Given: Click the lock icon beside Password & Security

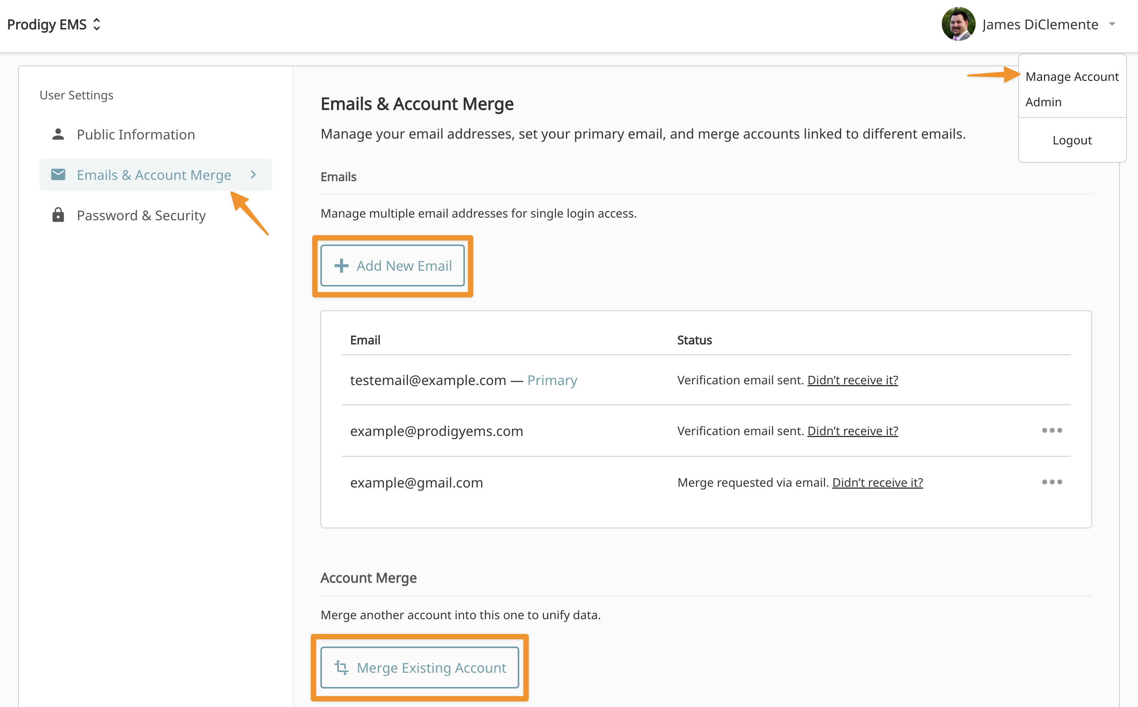Looking at the screenshot, I should tap(58, 215).
